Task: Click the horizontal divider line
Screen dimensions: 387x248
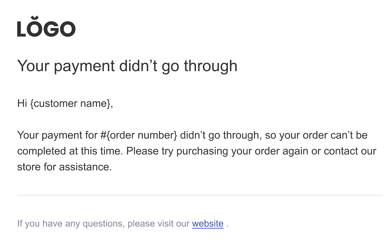Action: tap(200, 195)
